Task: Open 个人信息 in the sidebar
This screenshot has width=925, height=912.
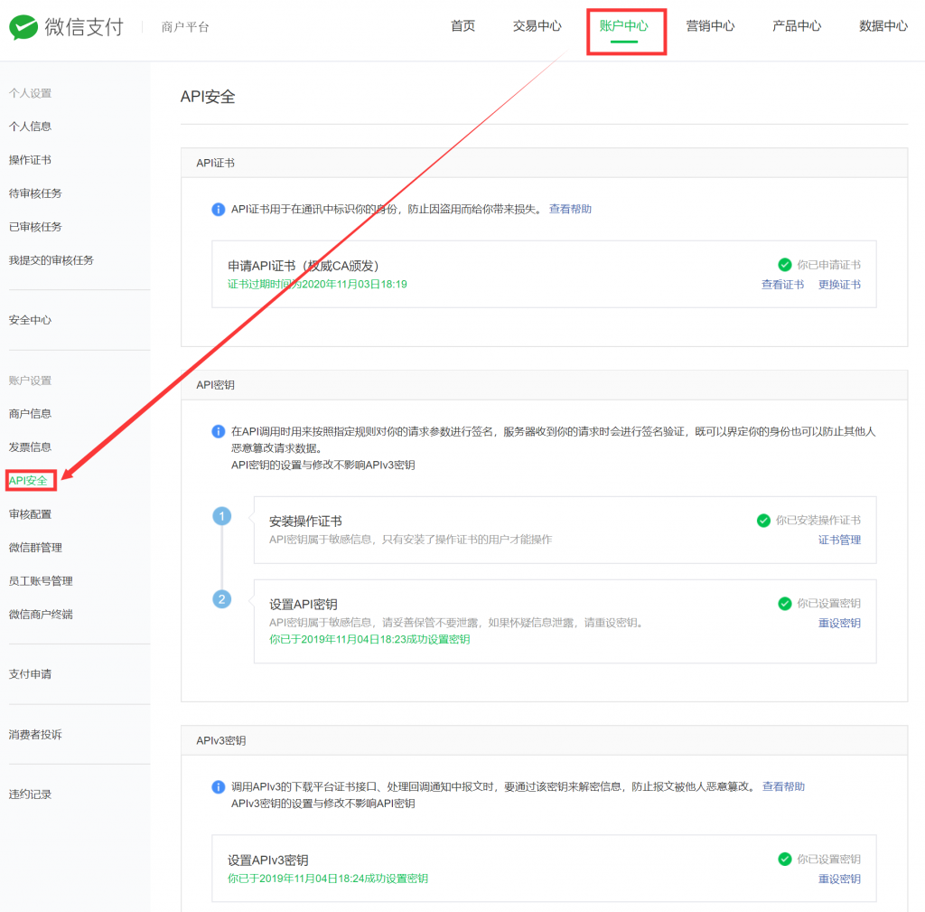Action: pos(30,127)
